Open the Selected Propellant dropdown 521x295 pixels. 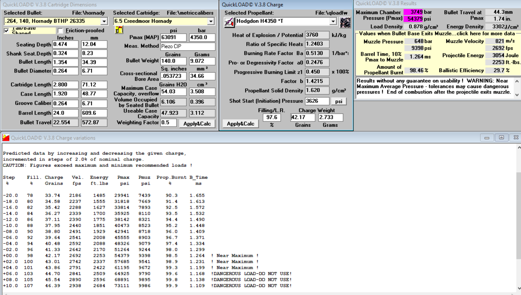pos(333,21)
